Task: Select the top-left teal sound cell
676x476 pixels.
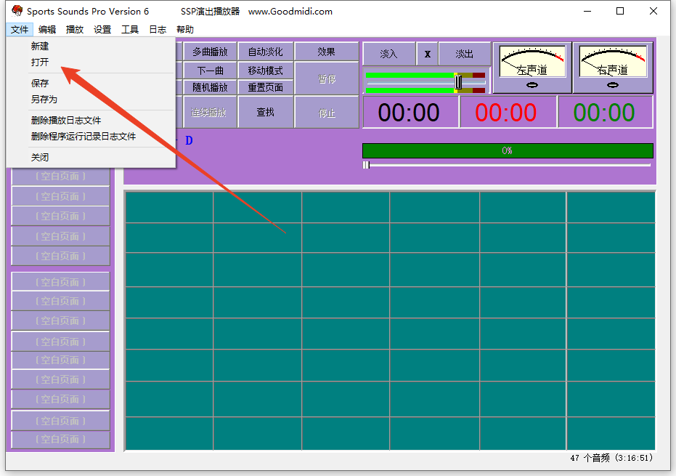Action: pyautogui.click(x=169, y=207)
